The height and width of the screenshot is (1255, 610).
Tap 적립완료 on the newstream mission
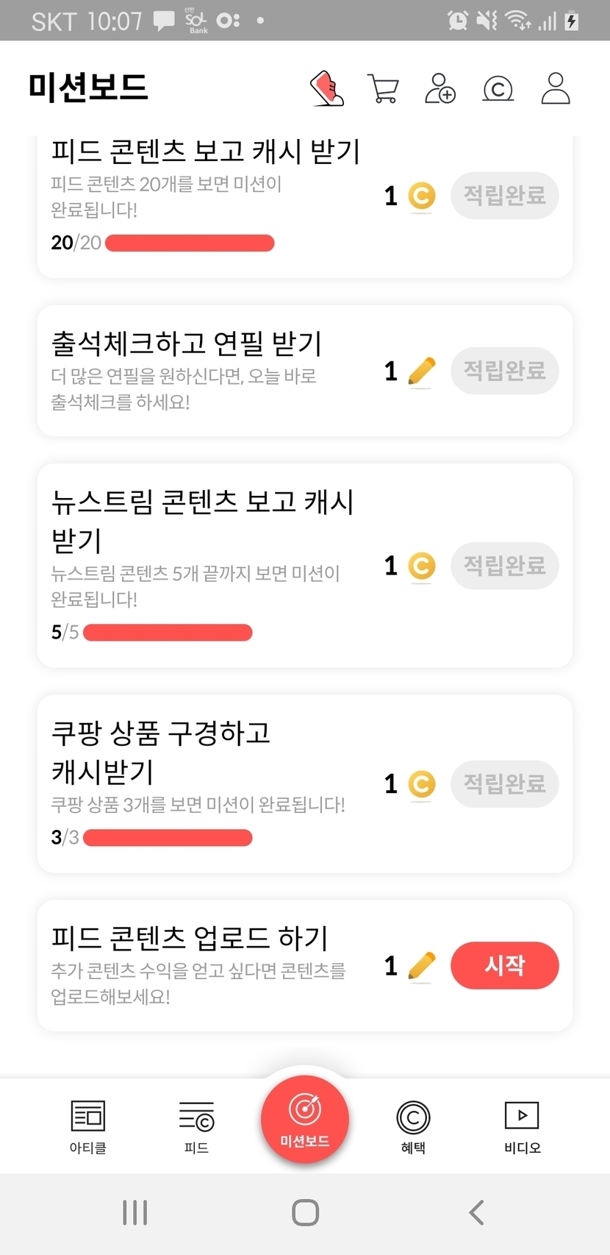[504, 566]
